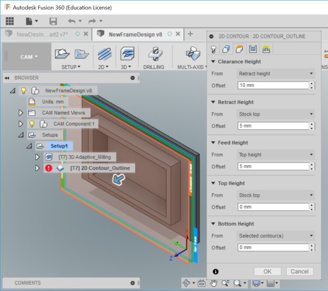Collapse the Bottom Height section

(x=213, y=224)
